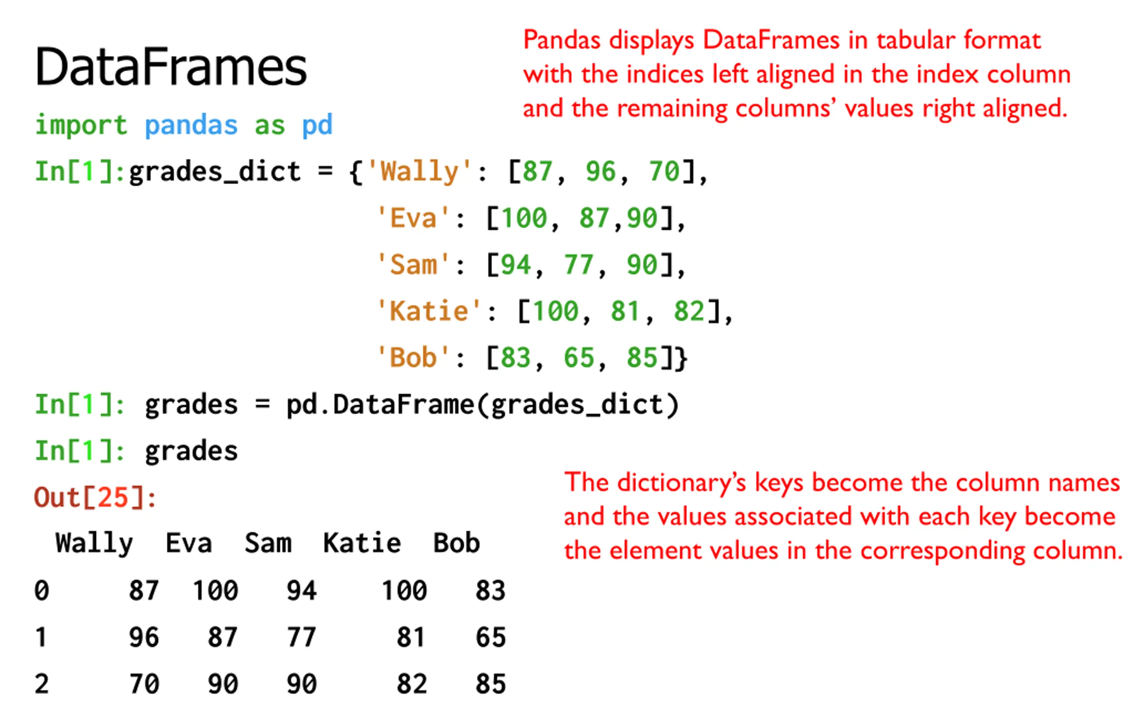
Task: Click the 'Katie' column header in output
Action: tap(362, 544)
